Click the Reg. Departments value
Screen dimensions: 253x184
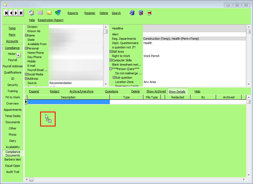click(x=171, y=39)
